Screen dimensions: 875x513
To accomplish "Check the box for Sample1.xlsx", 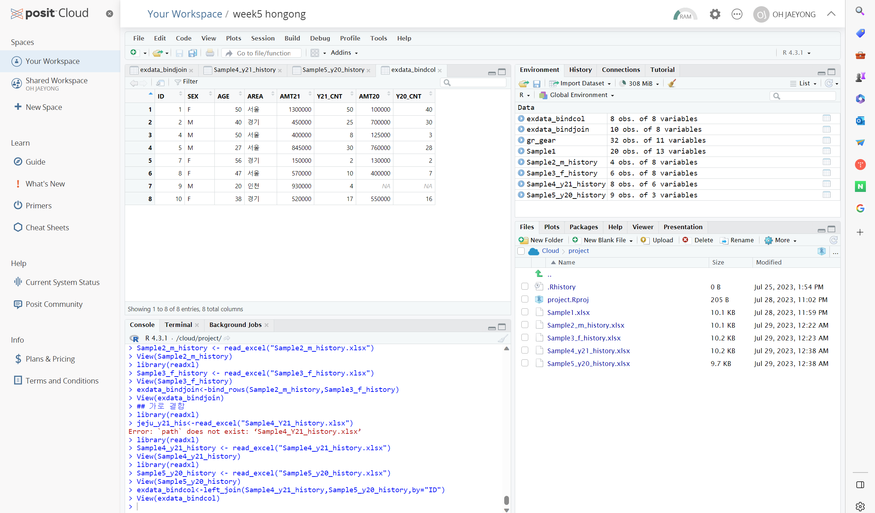I will [x=525, y=312].
